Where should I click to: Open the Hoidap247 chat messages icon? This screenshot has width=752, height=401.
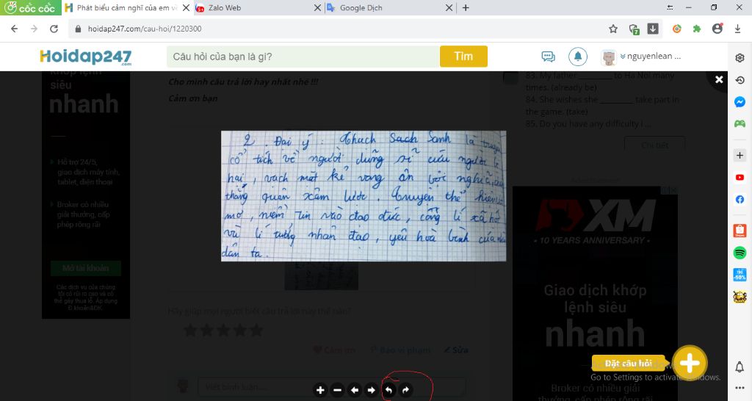click(548, 57)
